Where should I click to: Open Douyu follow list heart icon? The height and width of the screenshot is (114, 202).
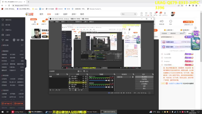[x=146, y=14]
